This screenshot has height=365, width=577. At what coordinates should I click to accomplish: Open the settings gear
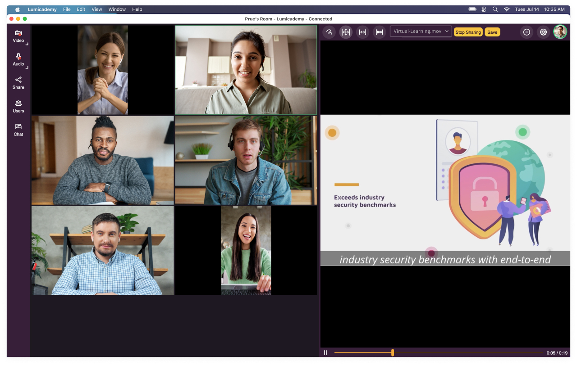(543, 32)
